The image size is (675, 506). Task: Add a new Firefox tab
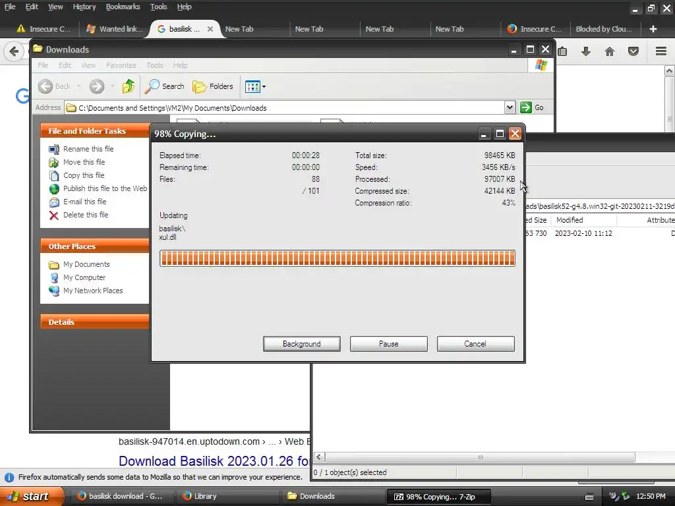[653, 29]
